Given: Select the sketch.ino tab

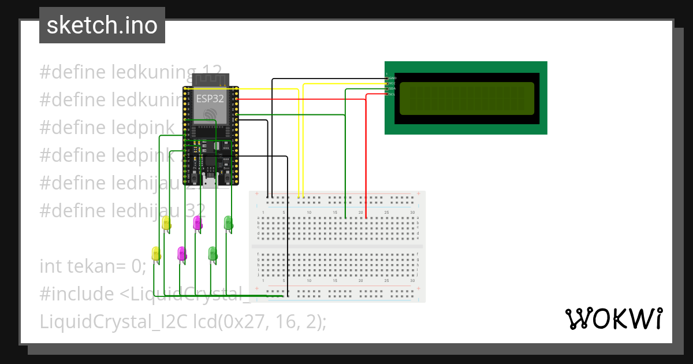Looking at the screenshot, I should [102, 25].
